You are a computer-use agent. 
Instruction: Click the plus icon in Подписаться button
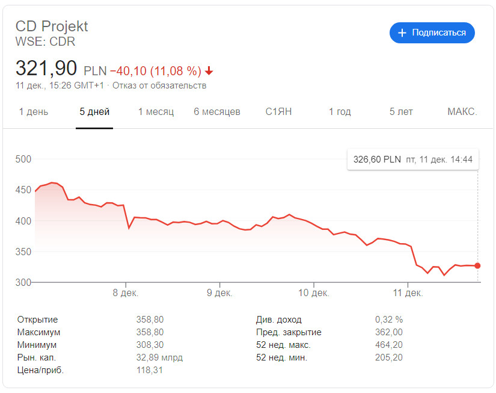(402, 32)
